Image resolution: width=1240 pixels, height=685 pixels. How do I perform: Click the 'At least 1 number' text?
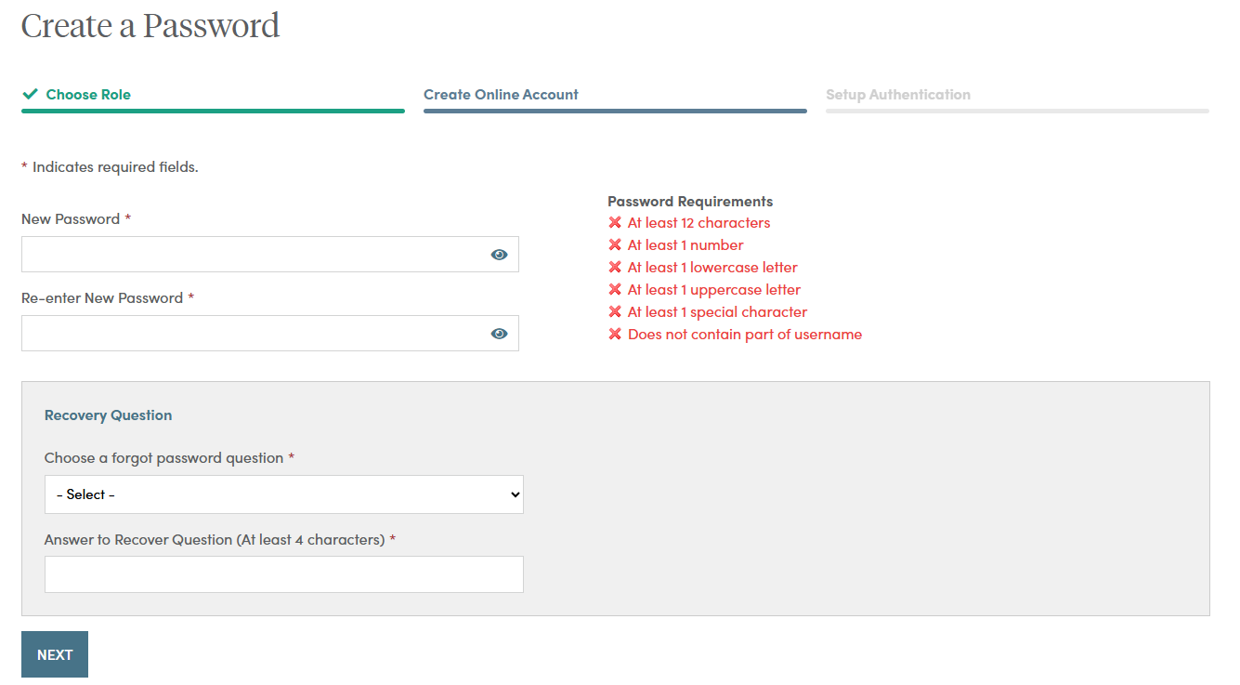pos(685,245)
